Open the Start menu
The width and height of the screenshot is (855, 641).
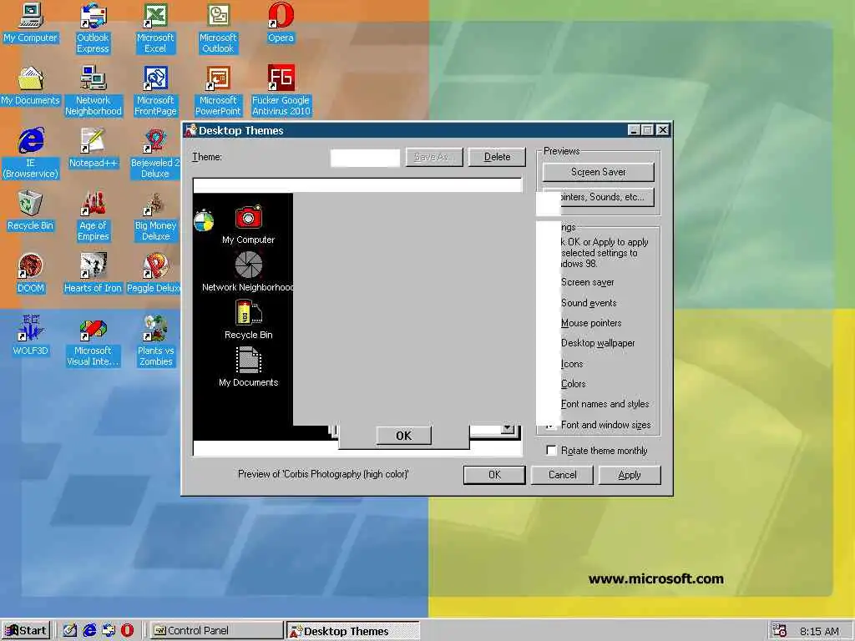[x=26, y=631]
